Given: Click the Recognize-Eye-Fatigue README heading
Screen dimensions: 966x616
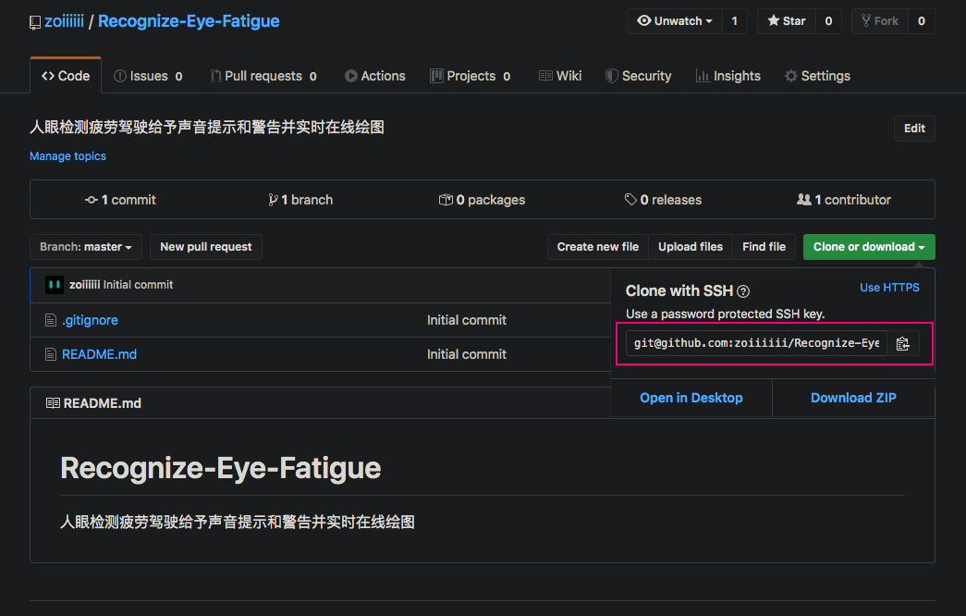Looking at the screenshot, I should [221, 468].
